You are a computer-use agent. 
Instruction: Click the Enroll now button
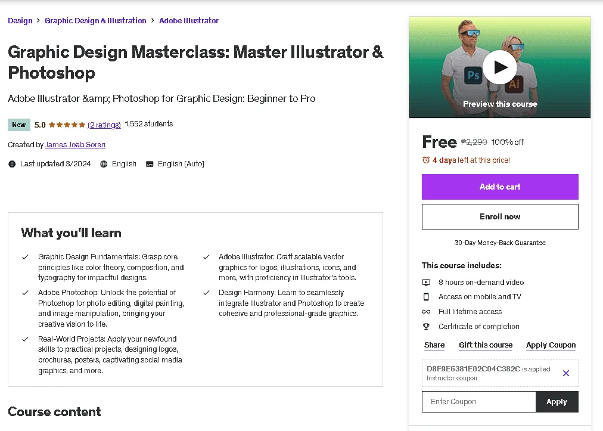pos(500,216)
